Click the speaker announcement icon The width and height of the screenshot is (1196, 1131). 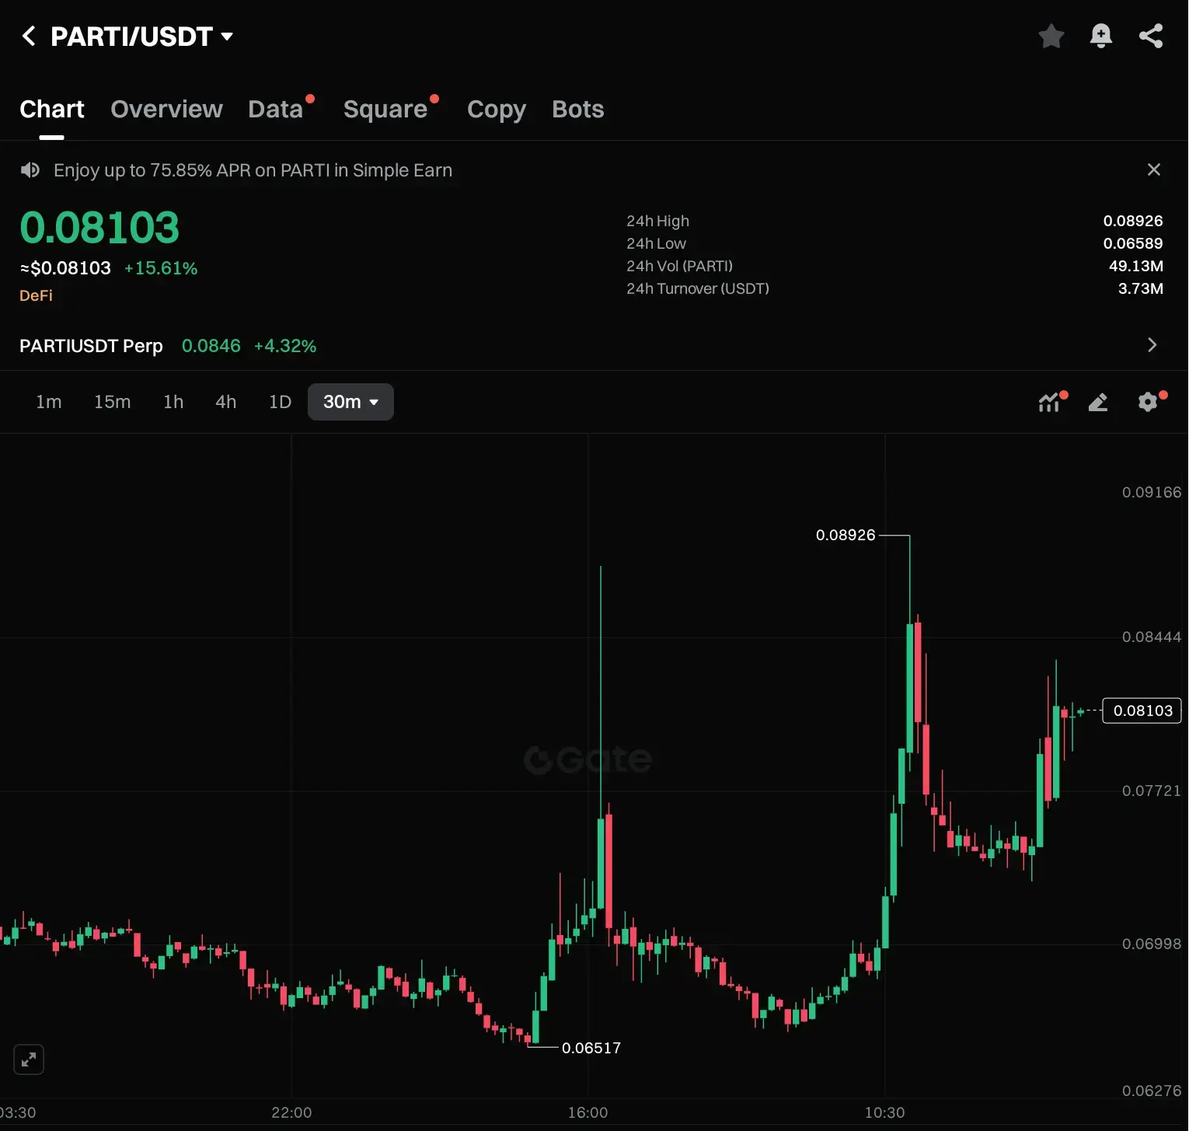(x=30, y=170)
